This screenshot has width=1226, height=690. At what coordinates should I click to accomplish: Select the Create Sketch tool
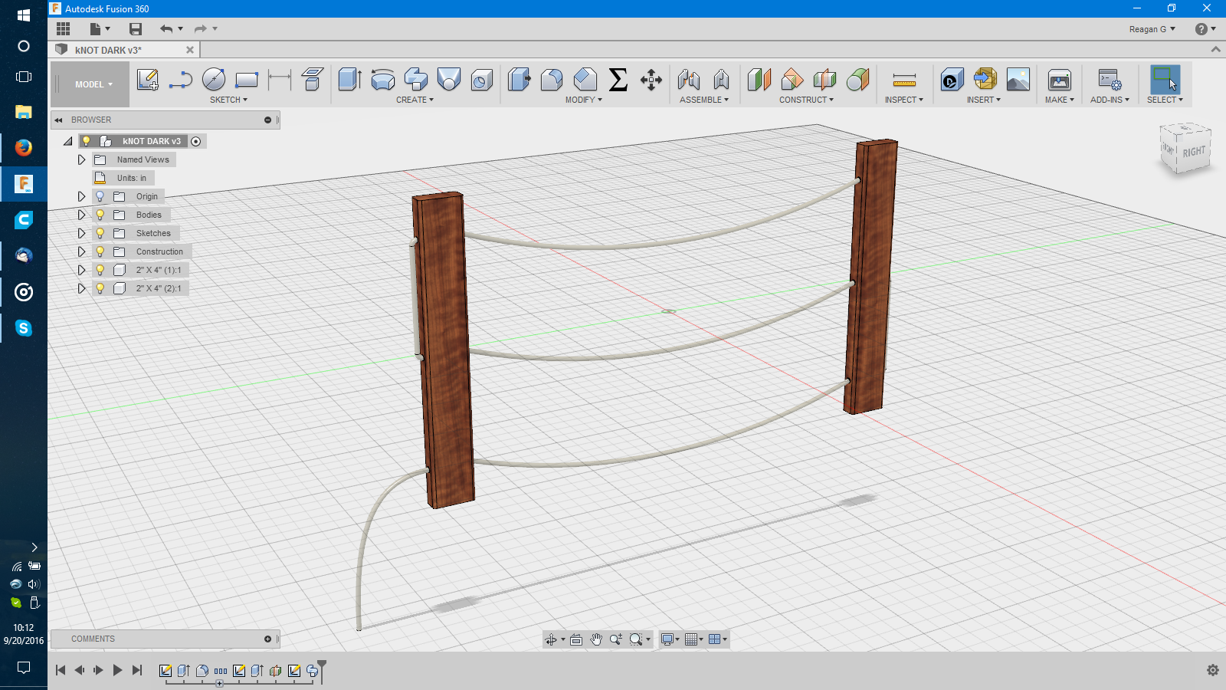[147, 80]
